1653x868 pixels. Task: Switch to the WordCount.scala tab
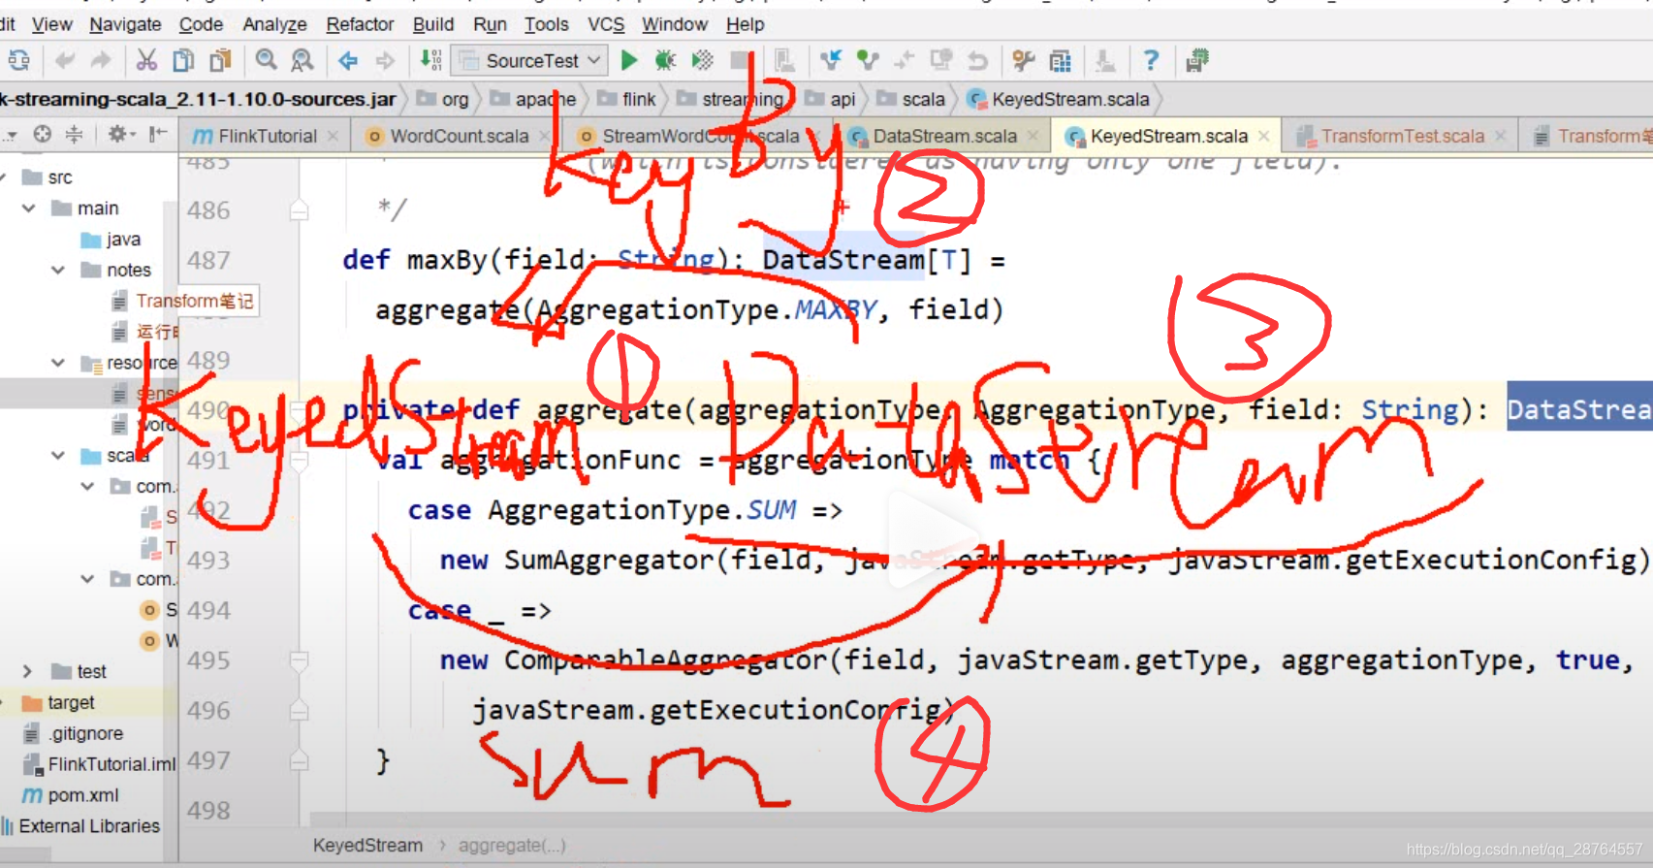click(460, 136)
